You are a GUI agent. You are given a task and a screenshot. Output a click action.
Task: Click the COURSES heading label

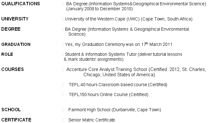click(x=12, y=69)
